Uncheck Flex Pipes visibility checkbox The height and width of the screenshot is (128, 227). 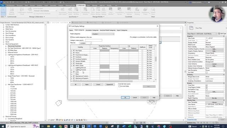point(74,50)
